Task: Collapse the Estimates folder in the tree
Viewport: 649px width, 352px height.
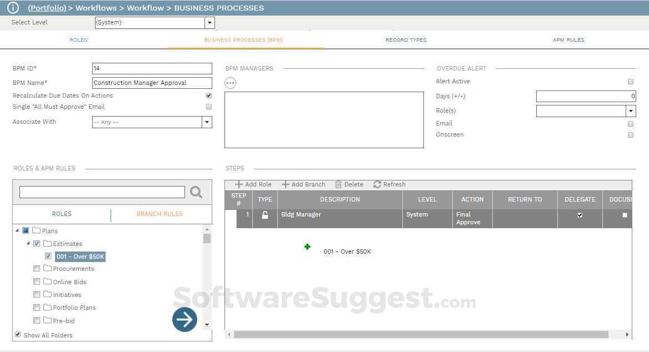Action: (x=28, y=243)
